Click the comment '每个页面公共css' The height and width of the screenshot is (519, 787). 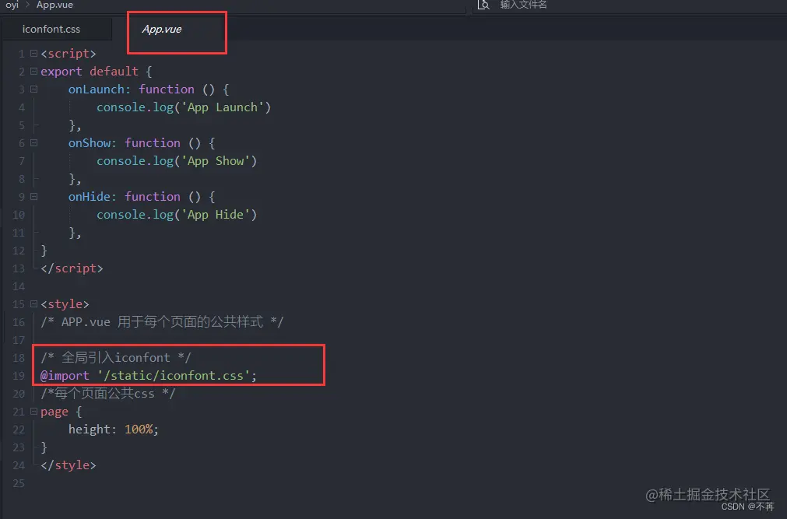[108, 394]
